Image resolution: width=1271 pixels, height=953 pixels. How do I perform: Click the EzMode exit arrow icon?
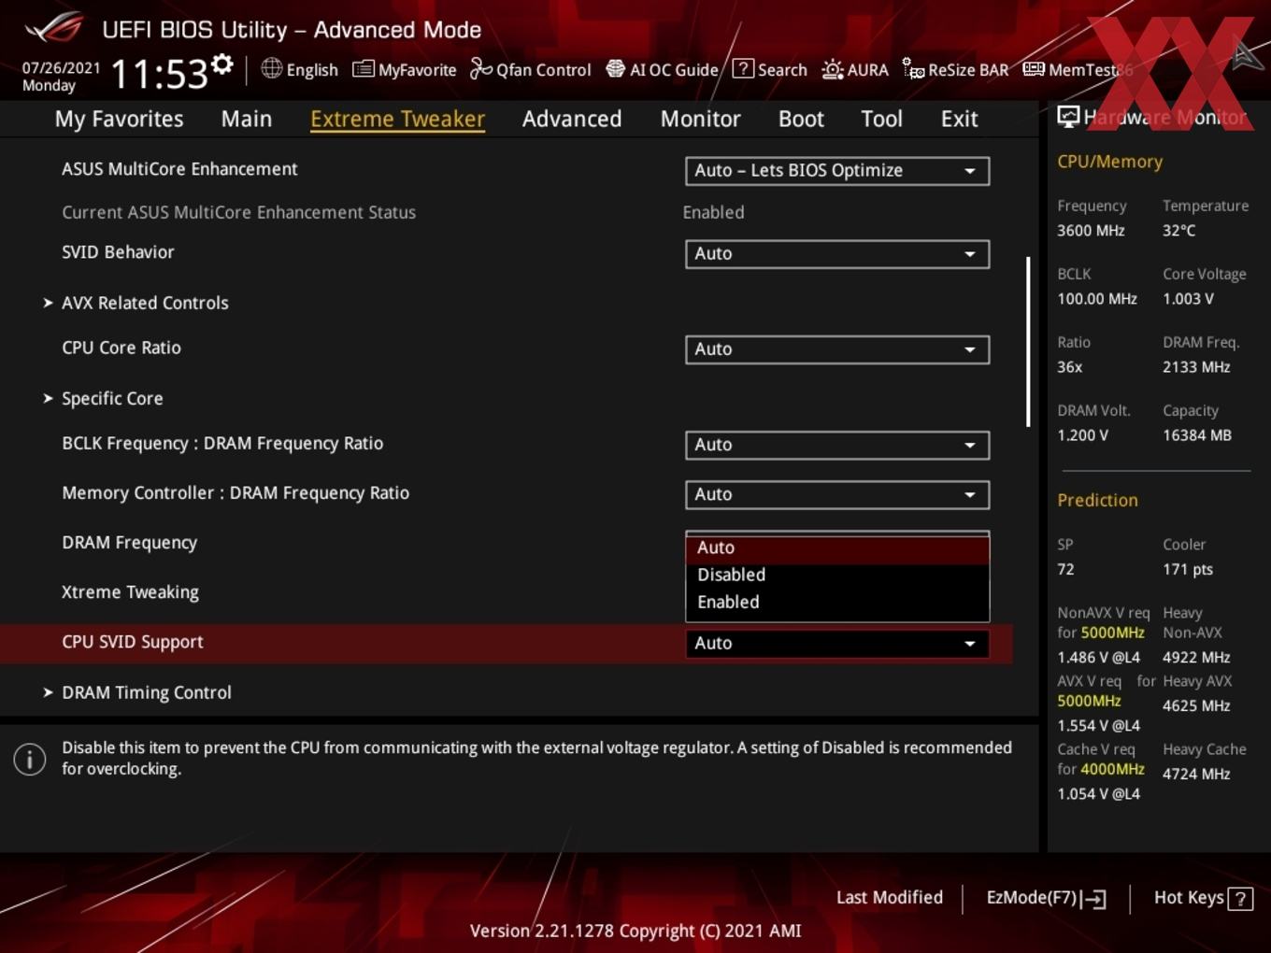1094,899
